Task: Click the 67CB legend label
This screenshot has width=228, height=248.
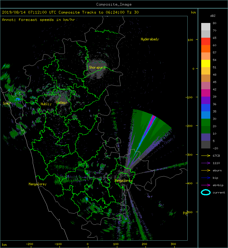Action: point(216,156)
